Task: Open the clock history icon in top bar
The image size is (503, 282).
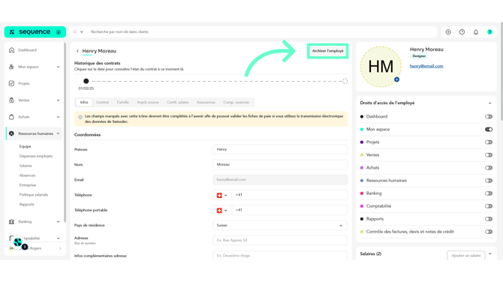Action: (x=462, y=31)
